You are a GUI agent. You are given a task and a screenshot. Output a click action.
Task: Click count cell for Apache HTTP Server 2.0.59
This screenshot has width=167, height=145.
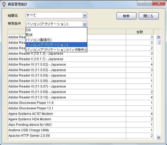pyautogui.click(x=140, y=136)
